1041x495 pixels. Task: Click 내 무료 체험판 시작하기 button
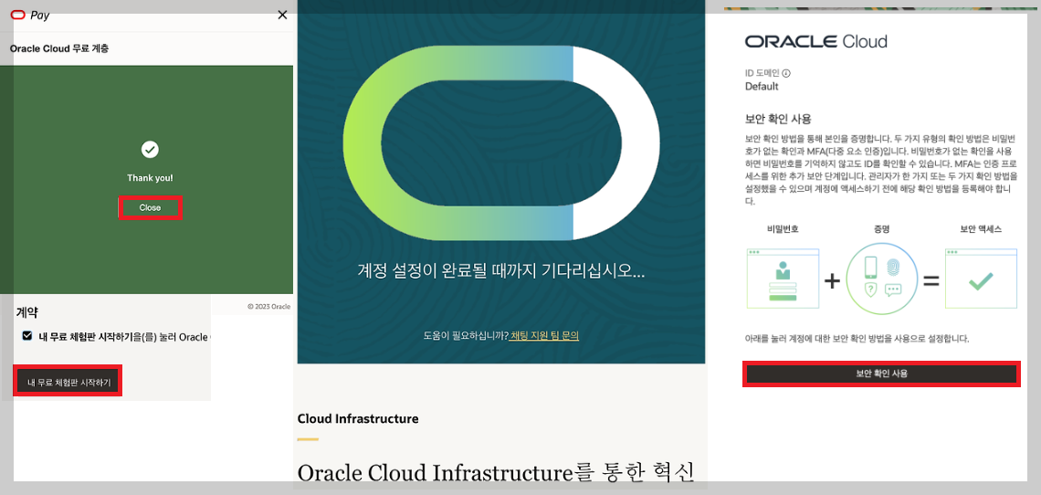click(x=68, y=383)
